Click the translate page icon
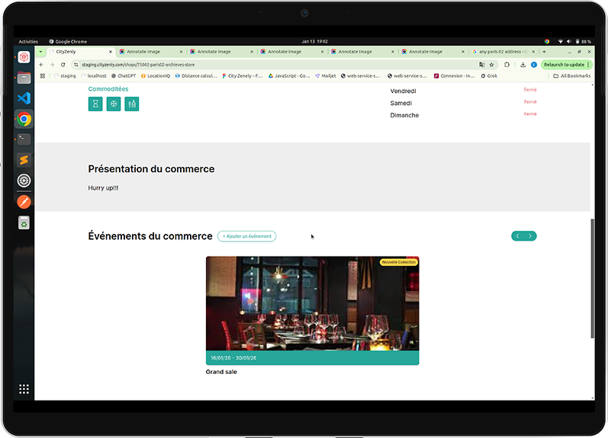 click(482, 65)
